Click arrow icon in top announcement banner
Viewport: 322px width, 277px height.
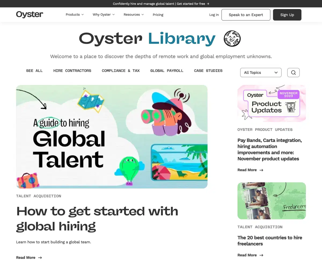208,4
